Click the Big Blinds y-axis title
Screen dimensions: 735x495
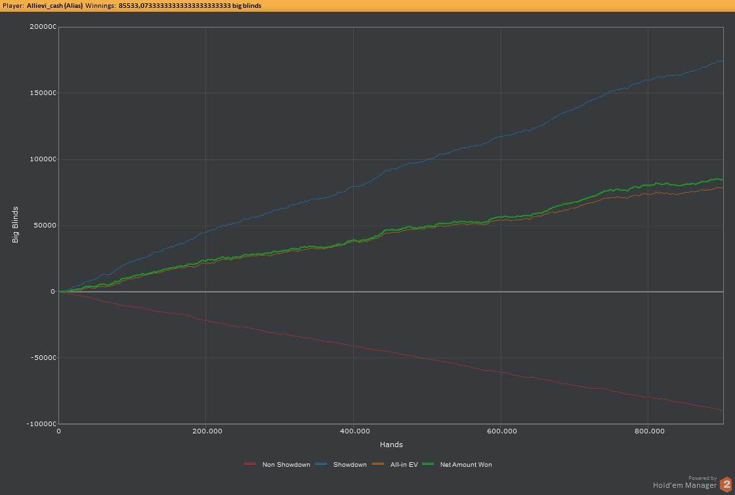tap(15, 225)
